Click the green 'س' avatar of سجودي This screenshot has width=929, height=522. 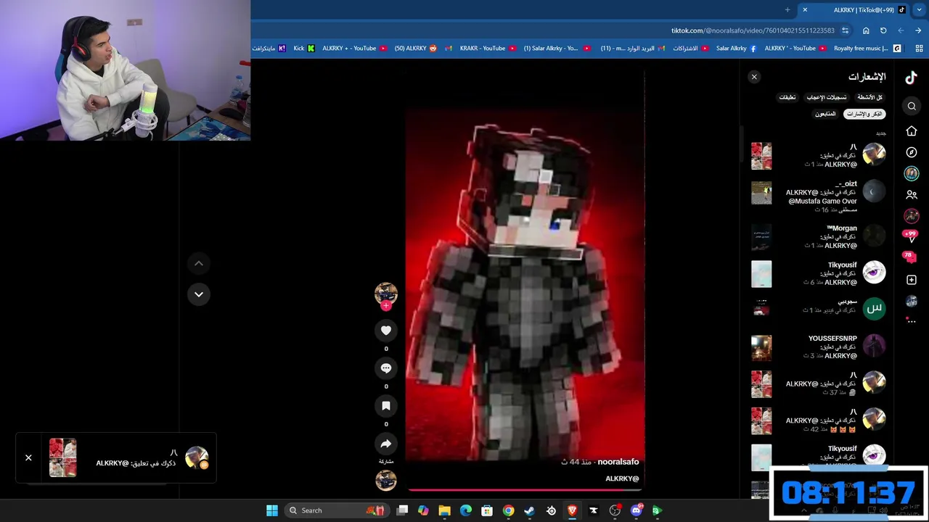(874, 309)
